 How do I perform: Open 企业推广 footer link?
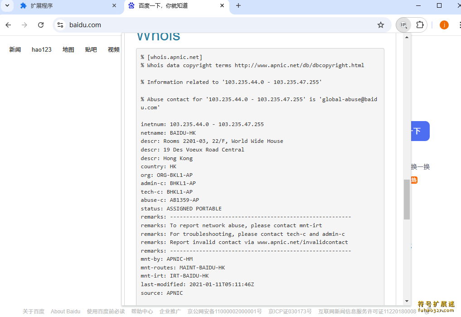[x=170, y=312]
